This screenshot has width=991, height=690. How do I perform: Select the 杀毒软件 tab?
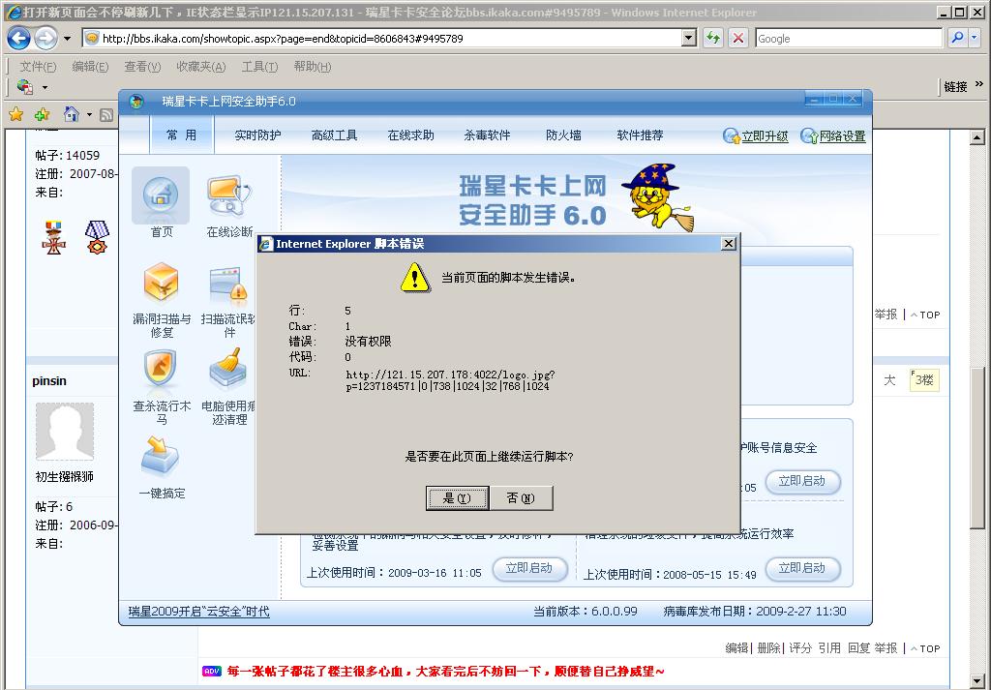pyautogui.click(x=488, y=135)
